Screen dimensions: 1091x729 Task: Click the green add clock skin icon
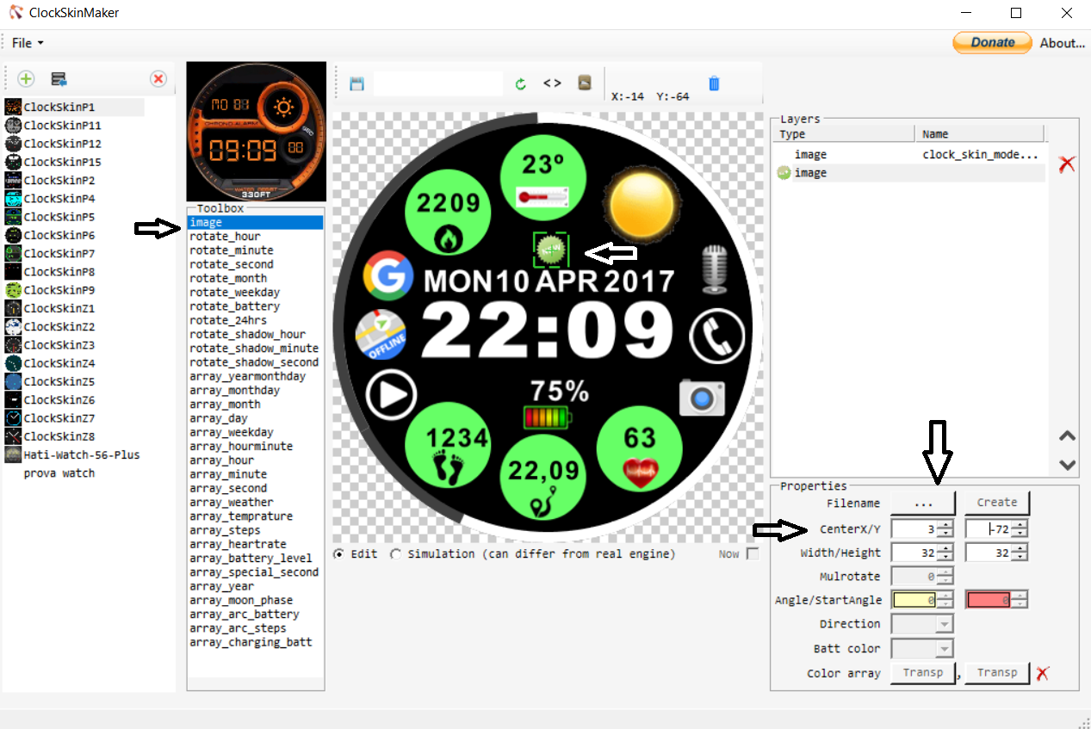(x=26, y=79)
